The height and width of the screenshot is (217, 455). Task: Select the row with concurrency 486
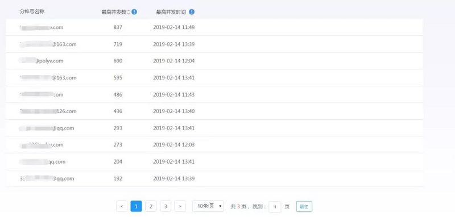(x=214, y=95)
